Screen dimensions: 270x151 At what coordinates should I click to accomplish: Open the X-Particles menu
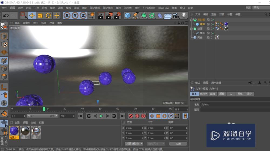pyautogui.click(x=149, y=8)
